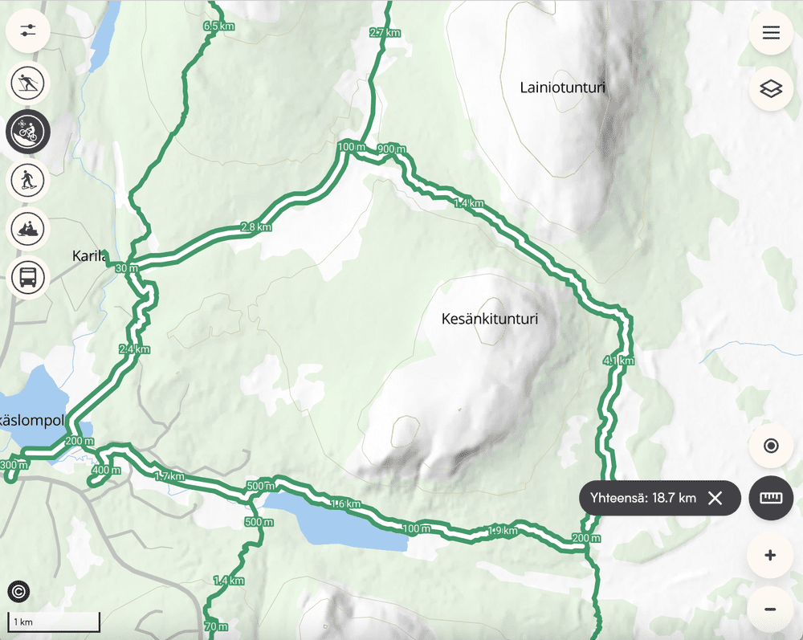The image size is (803, 640).
Task: Open the copyright attribution info
Action: (x=19, y=592)
